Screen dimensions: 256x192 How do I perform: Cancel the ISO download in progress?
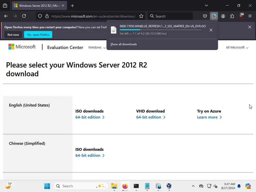click(x=211, y=30)
